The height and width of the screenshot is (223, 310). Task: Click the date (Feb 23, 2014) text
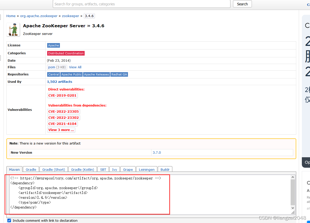59,61
